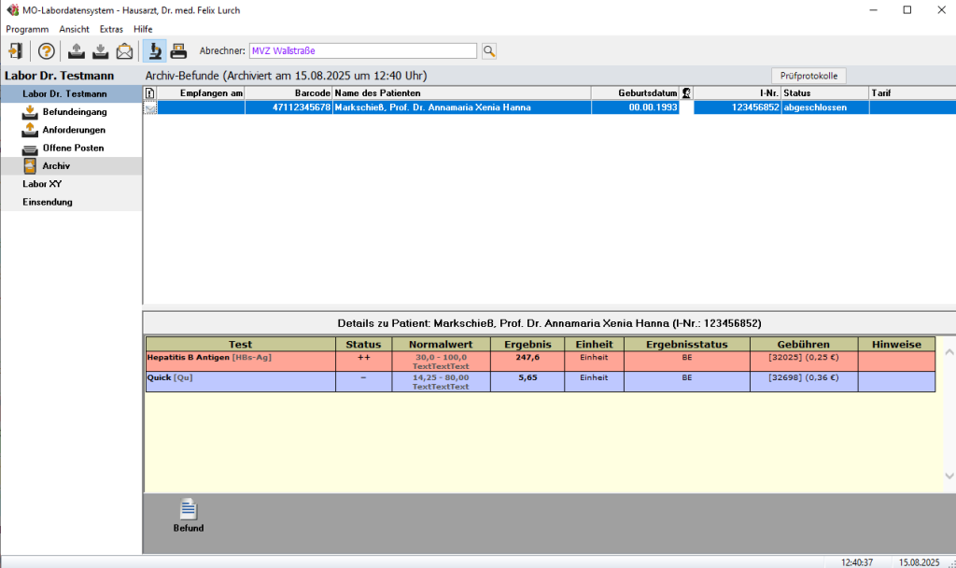Open Befundeingang in the sidebar
Screen dimensions: 956x568
pyautogui.click(x=74, y=112)
